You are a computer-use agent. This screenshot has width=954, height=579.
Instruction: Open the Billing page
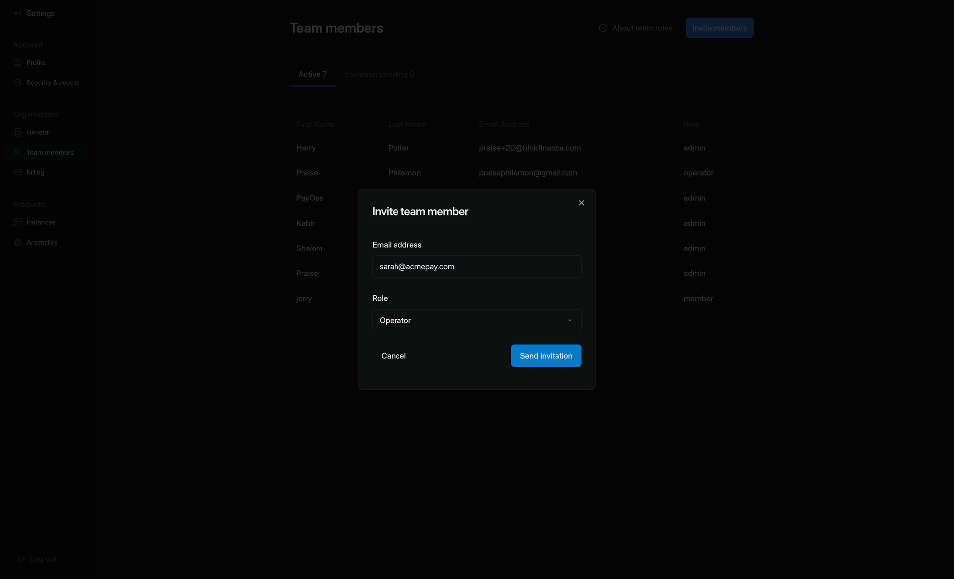click(x=35, y=172)
